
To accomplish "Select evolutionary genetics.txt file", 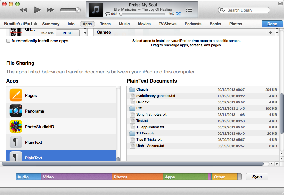I will point(203,96).
